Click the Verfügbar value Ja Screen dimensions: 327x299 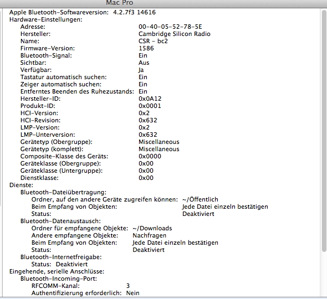pyautogui.click(x=141, y=70)
